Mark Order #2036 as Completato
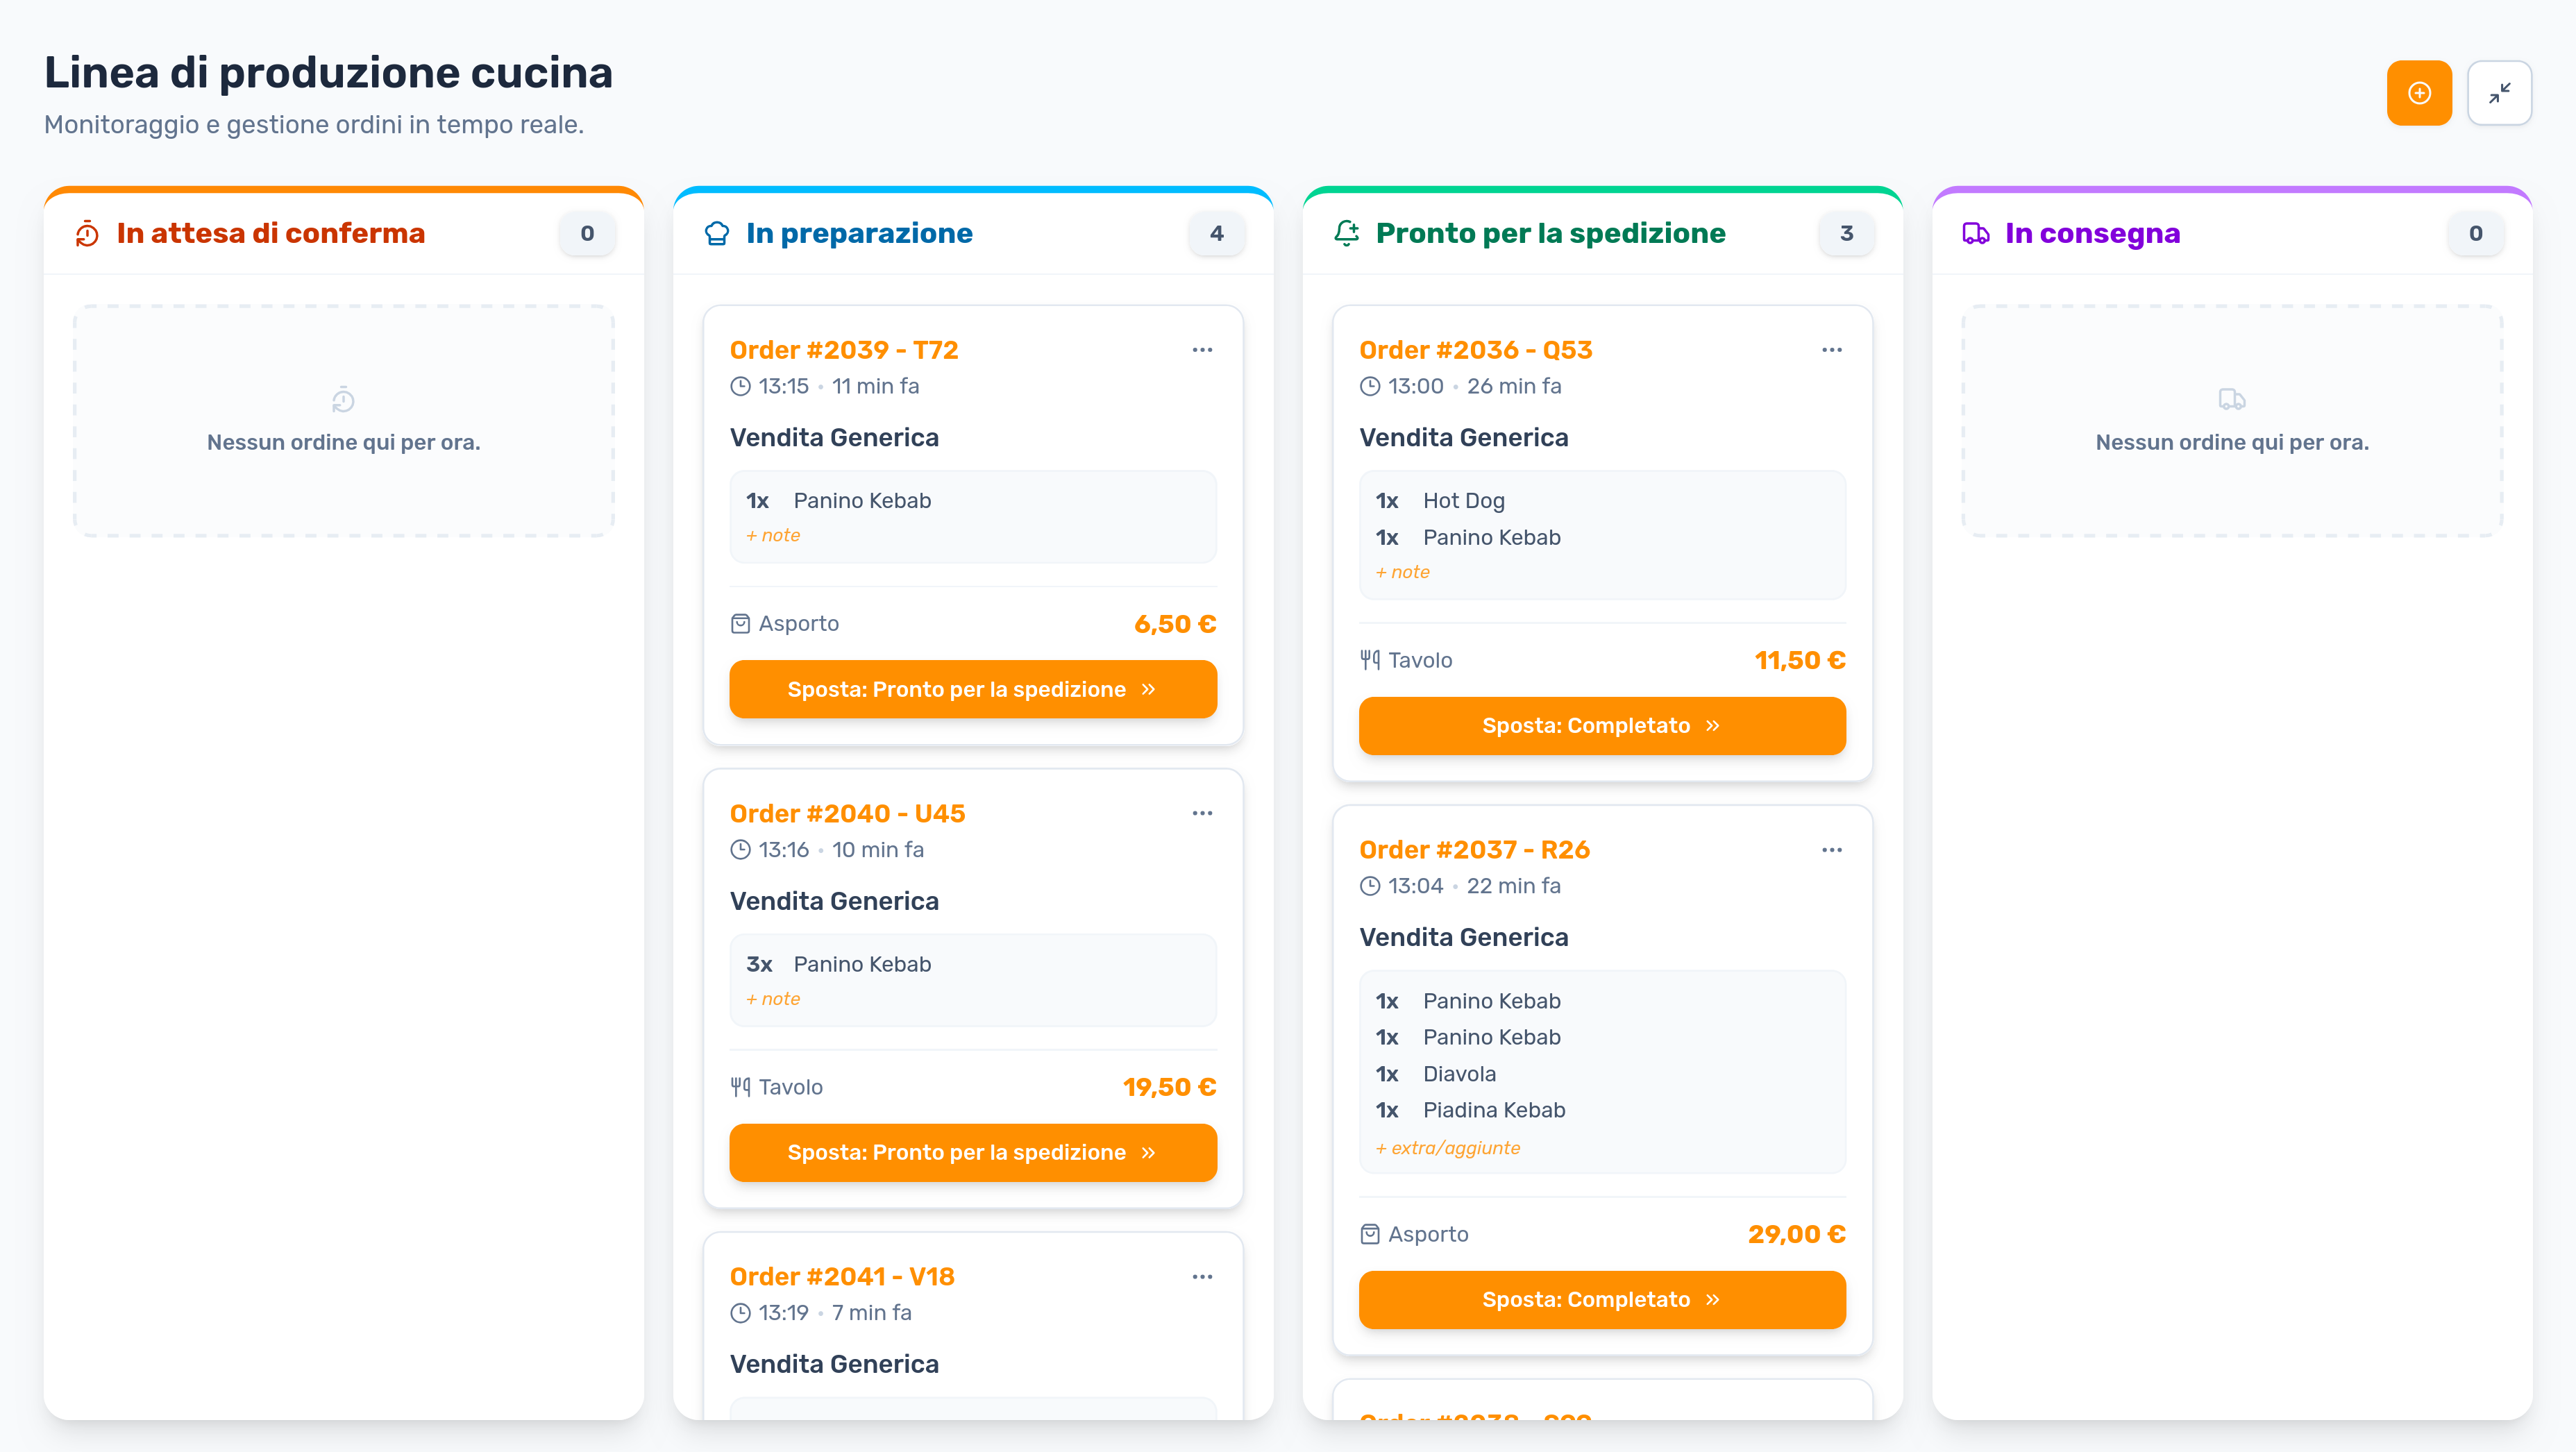 point(1602,726)
